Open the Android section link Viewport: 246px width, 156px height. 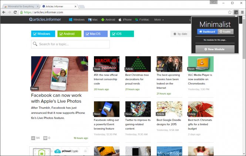point(110,20)
